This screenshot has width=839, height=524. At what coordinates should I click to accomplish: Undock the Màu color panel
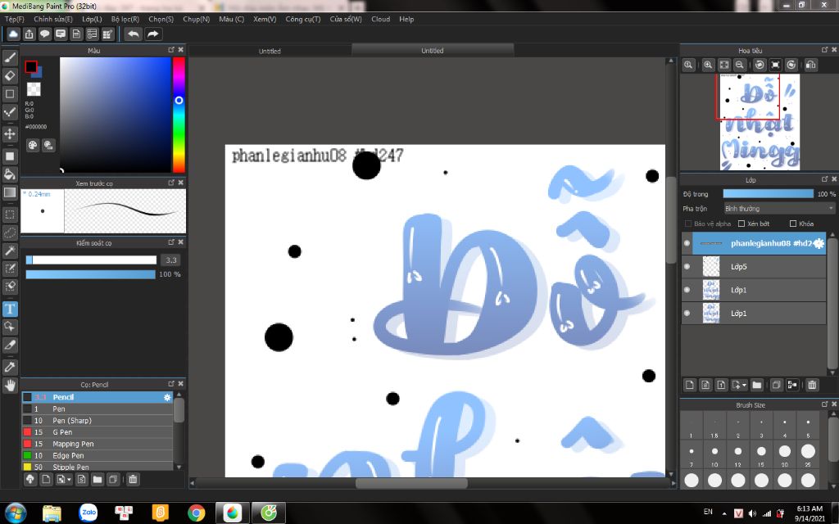point(171,50)
